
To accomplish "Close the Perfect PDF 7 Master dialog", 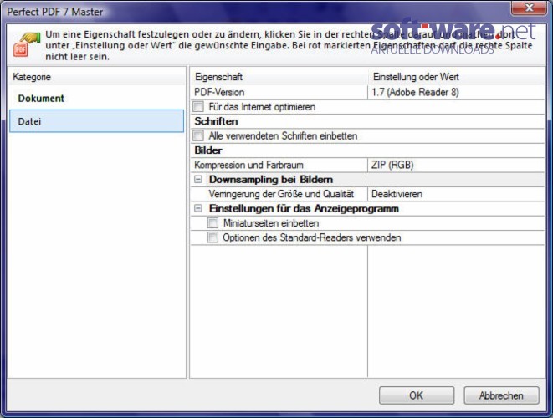I will [x=529, y=8].
